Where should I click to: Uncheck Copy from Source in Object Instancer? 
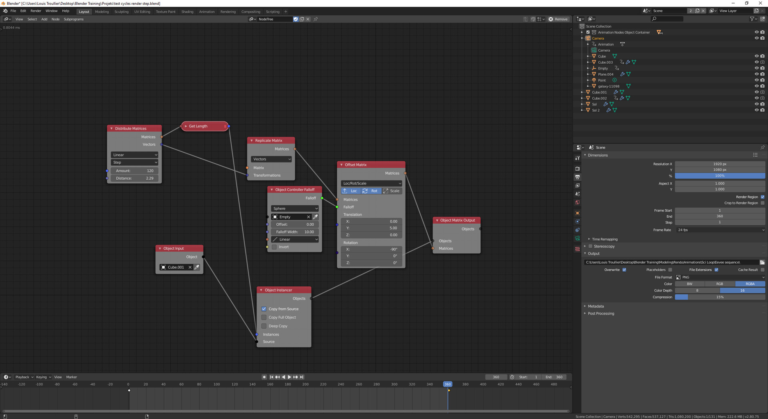point(264,309)
